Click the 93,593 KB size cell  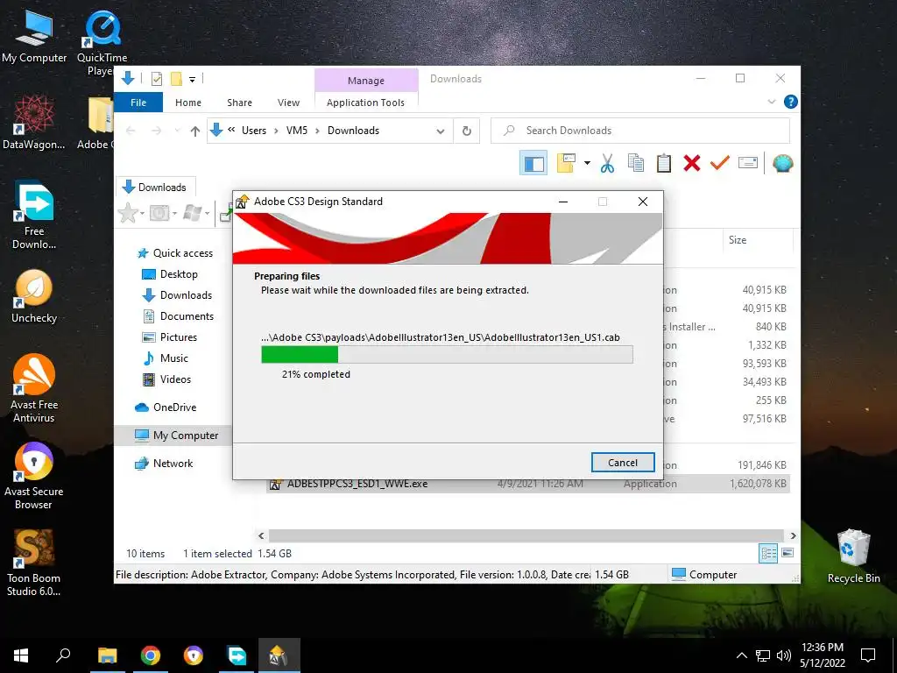pos(764,364)
